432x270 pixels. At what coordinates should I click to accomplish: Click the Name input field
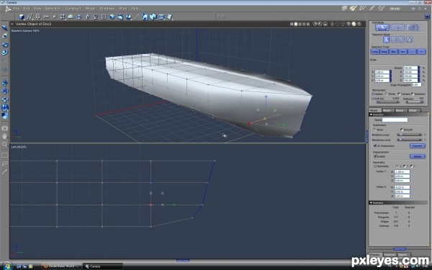coord(395,120)
